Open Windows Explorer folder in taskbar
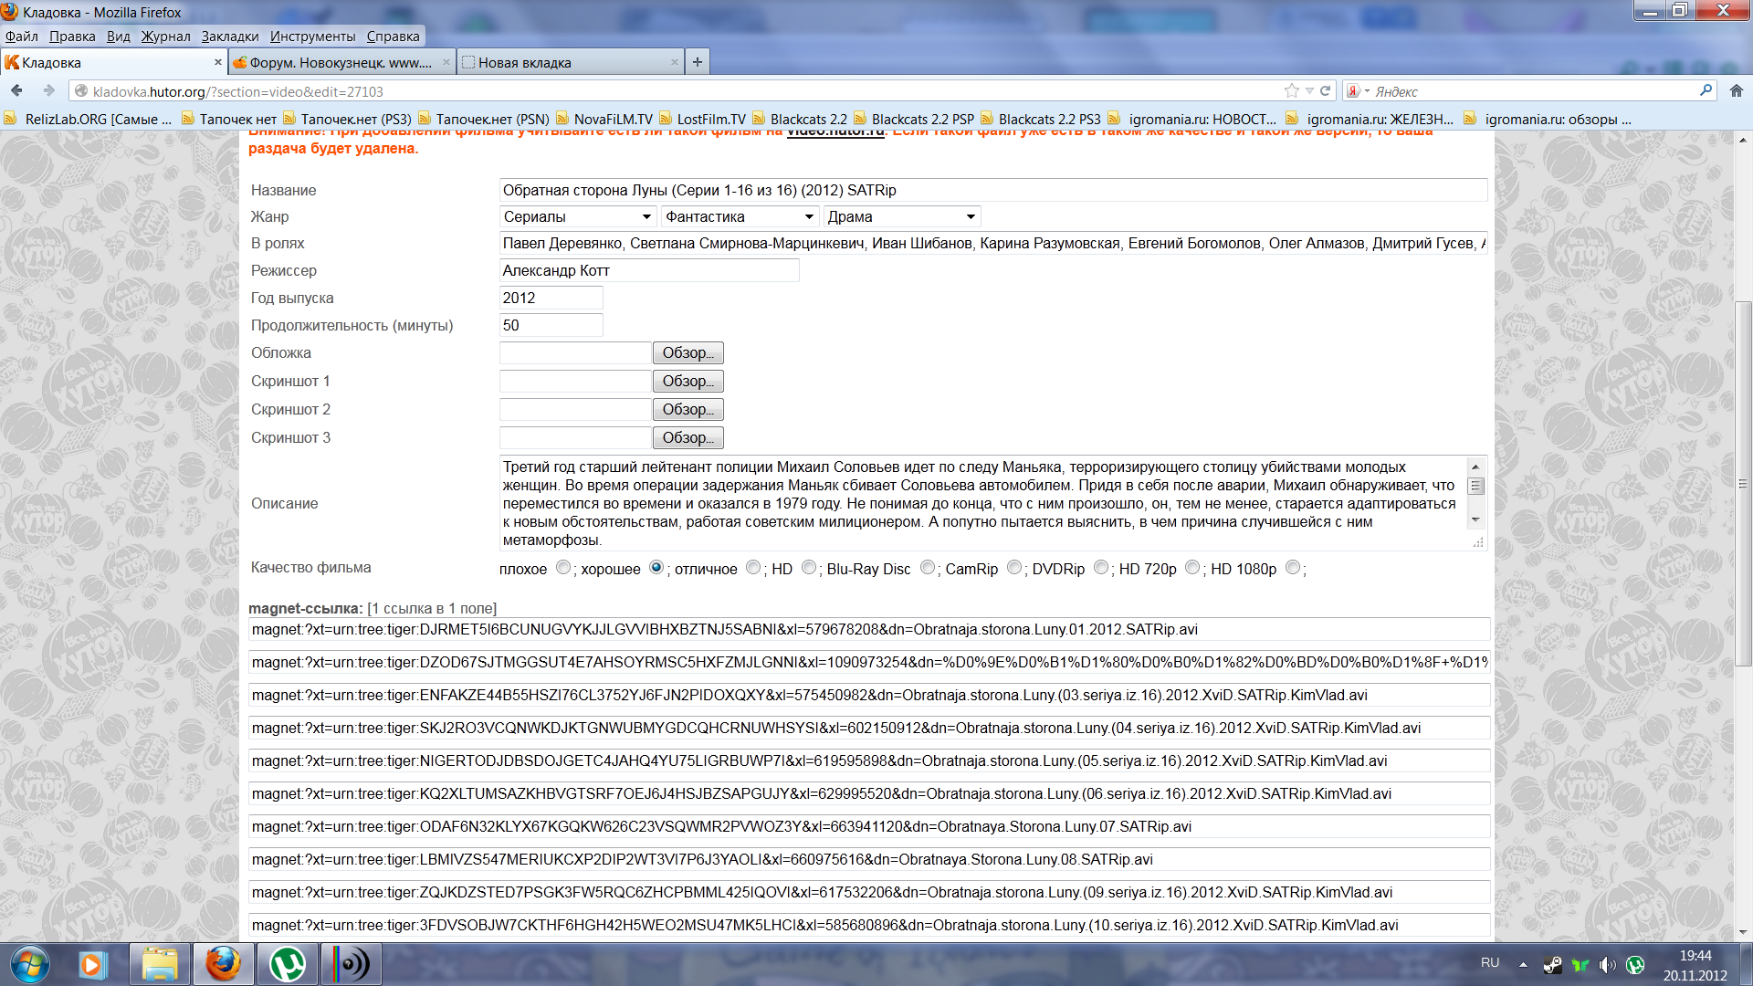Image resolution: width=1753 pixels, height=986 pixels. click(x=160, y=964)
